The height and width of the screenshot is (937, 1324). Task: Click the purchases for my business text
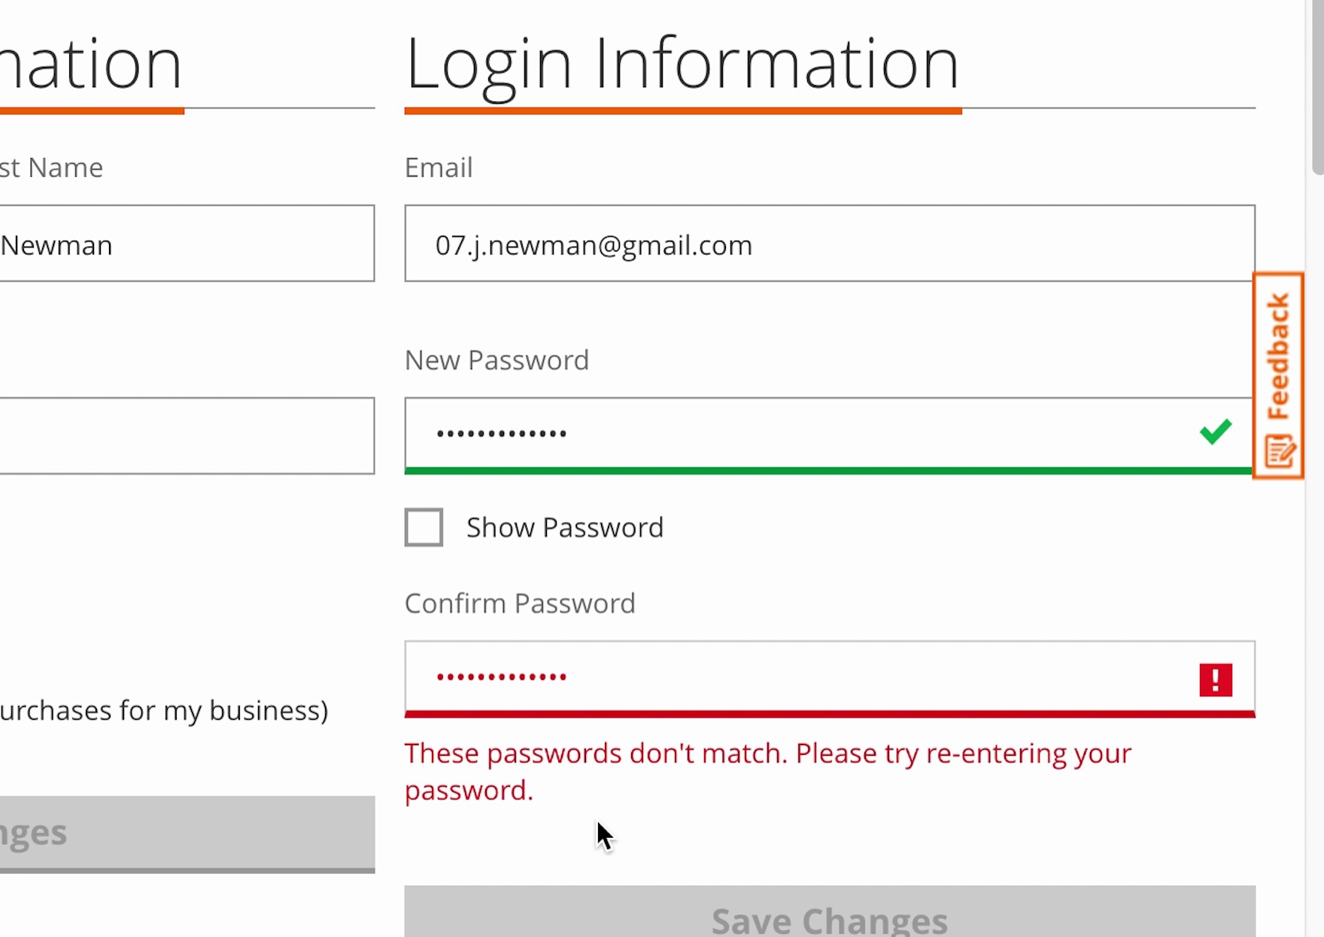pyautogui.click(x=164, y=711)
